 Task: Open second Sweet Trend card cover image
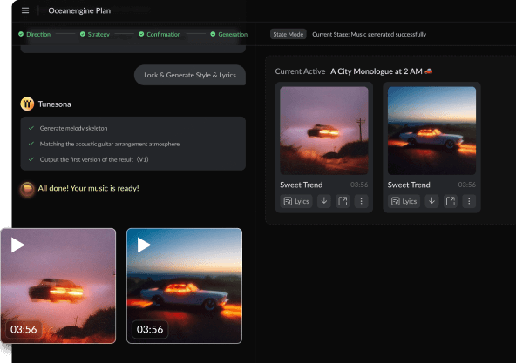click(431, 131)
